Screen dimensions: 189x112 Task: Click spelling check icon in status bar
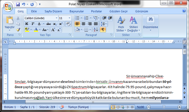point(62,107)
